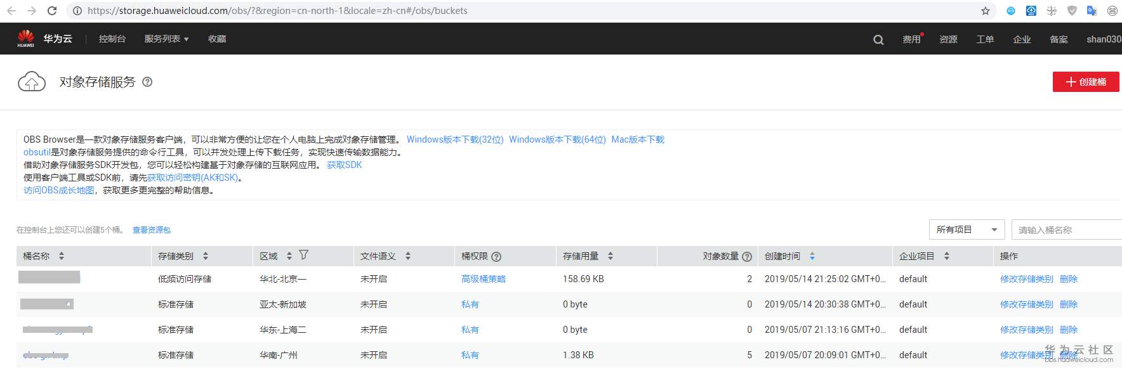The width and height of the screenshot is (1122, 369).
Task: Bookmark this page with star icon
Action: [986, 11]
